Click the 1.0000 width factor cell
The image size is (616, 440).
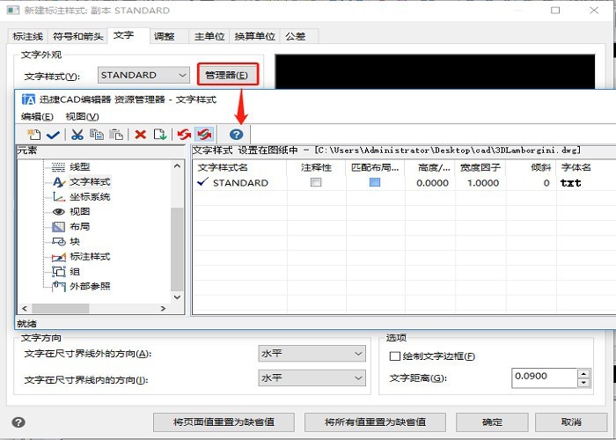[483, 183]
